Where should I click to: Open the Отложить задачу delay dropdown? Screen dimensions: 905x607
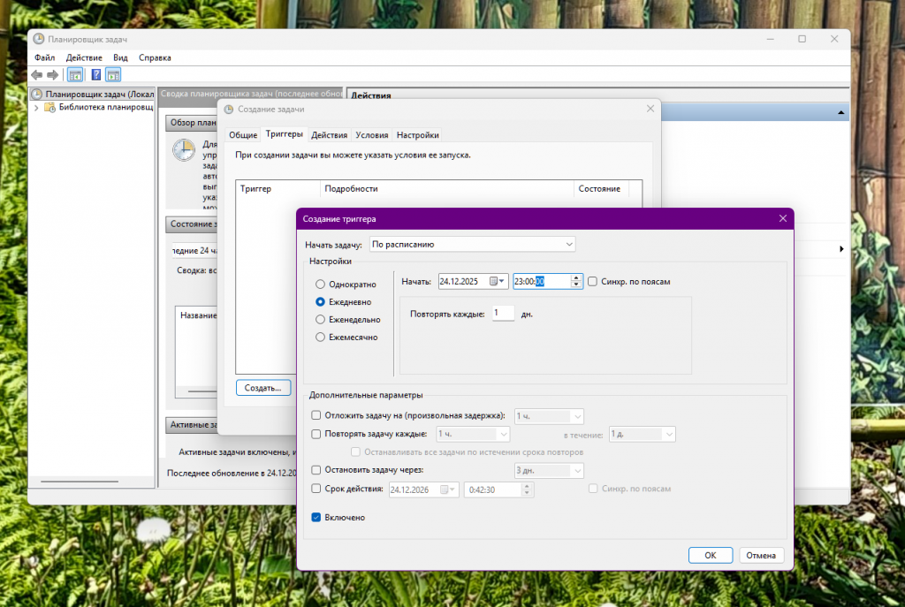(x=549, y=415)
